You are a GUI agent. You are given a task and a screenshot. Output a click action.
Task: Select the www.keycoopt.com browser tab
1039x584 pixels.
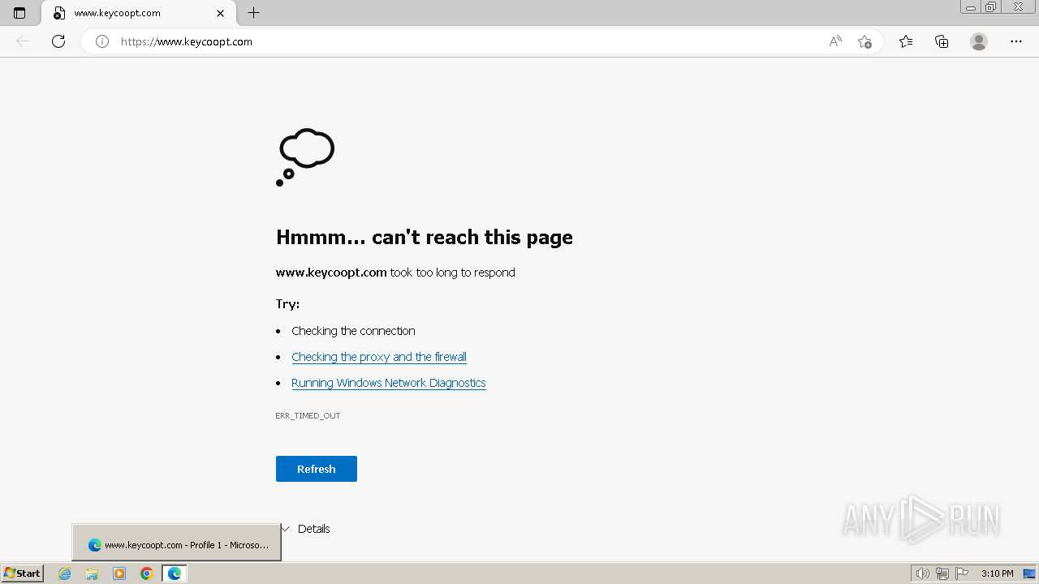pos(136,13)
